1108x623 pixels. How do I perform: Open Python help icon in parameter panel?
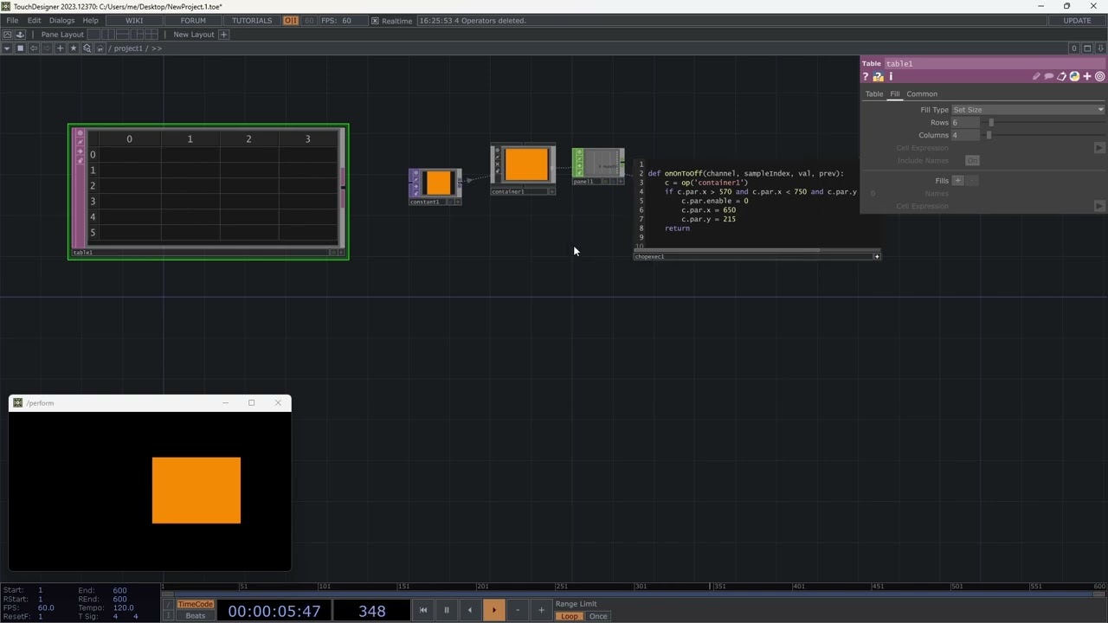click(878, 77)
